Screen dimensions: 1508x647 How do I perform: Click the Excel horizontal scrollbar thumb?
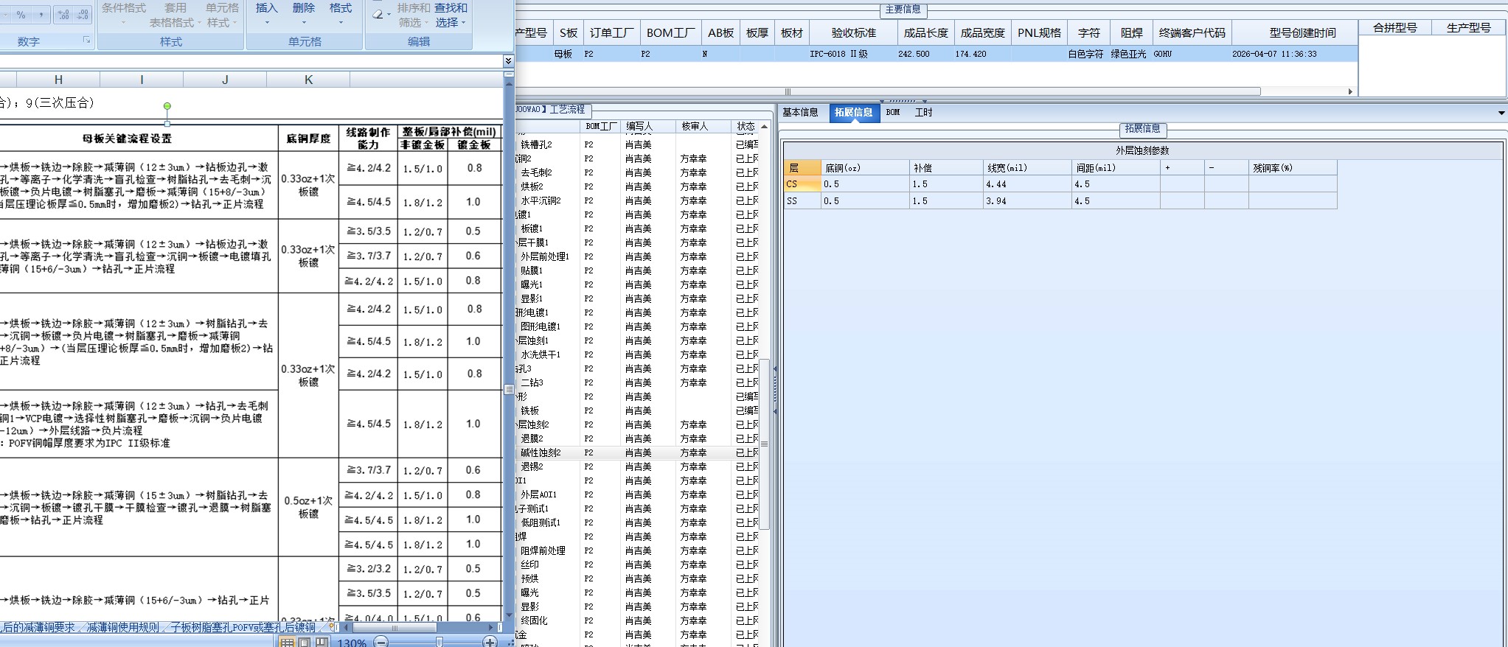(394, 628)
